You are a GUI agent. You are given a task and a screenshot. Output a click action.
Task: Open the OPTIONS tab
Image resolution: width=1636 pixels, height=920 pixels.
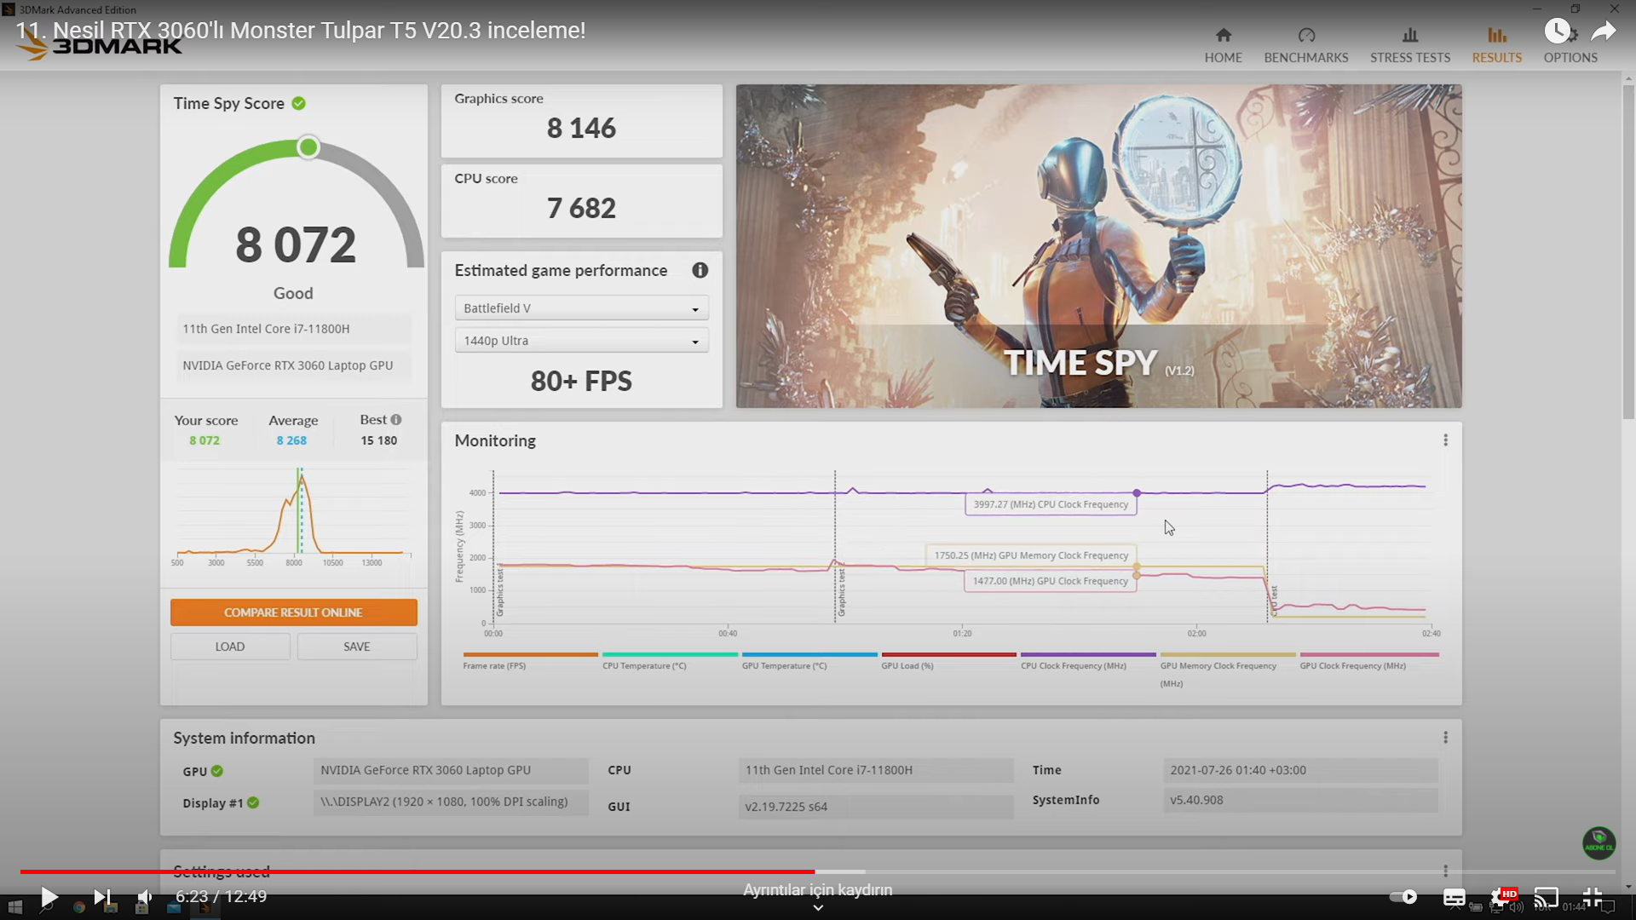tap(1570, 57)
